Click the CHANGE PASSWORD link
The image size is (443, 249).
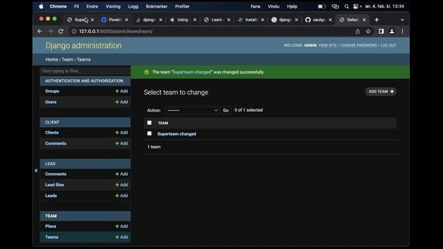pos(359,45)
